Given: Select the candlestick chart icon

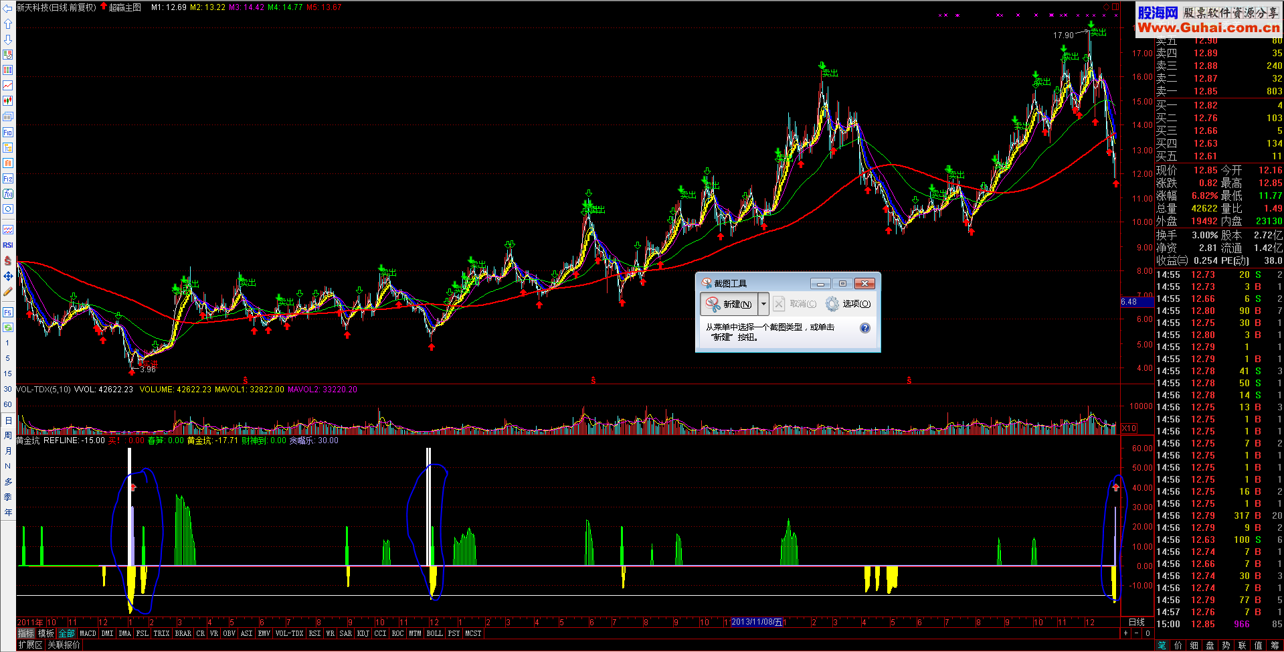Looking at the screenshot, I should [x=7, y=100].
